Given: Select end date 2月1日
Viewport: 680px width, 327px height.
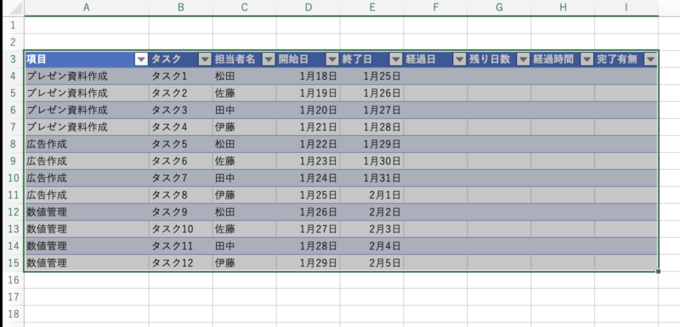Looking at the screenshot, I should click(371, 195).
